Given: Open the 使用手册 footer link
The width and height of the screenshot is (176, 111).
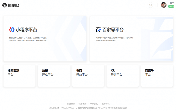Looking at the screenshot, I should pyautogui.click(x=82, y=104).
